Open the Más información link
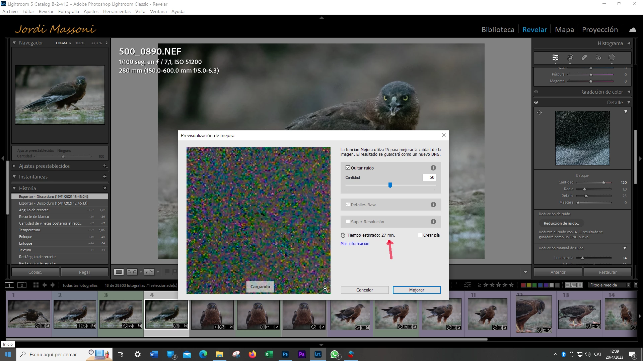The width and height of the screenshot is (643, 361). [x=355, y=244]
